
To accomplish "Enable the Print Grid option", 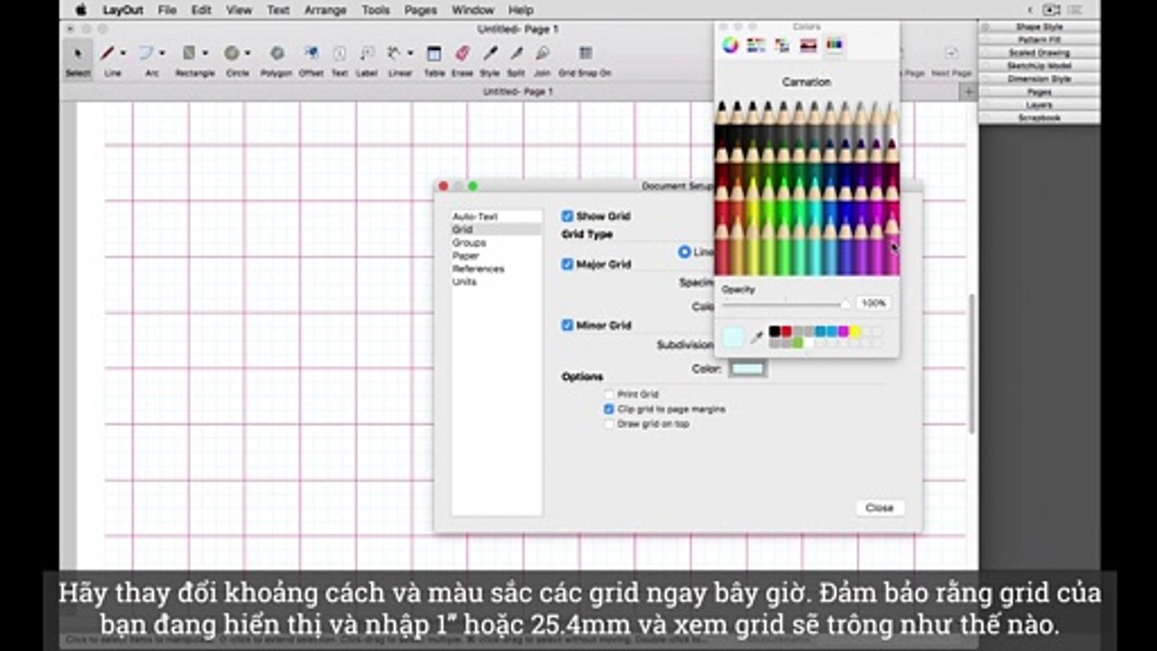I will 609,394.
